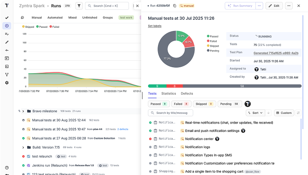Open the help icon at sidebar bottom
The height and width of the screenshot is (175, 308).
(7, 167)
